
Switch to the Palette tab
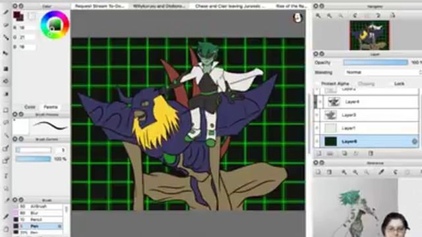pyautogui.click(x=51, y=107)
